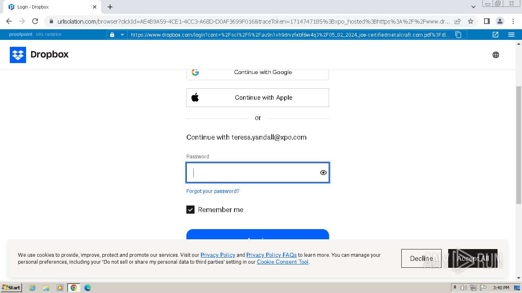Click the scrollbar down arrow

(519, 278)
